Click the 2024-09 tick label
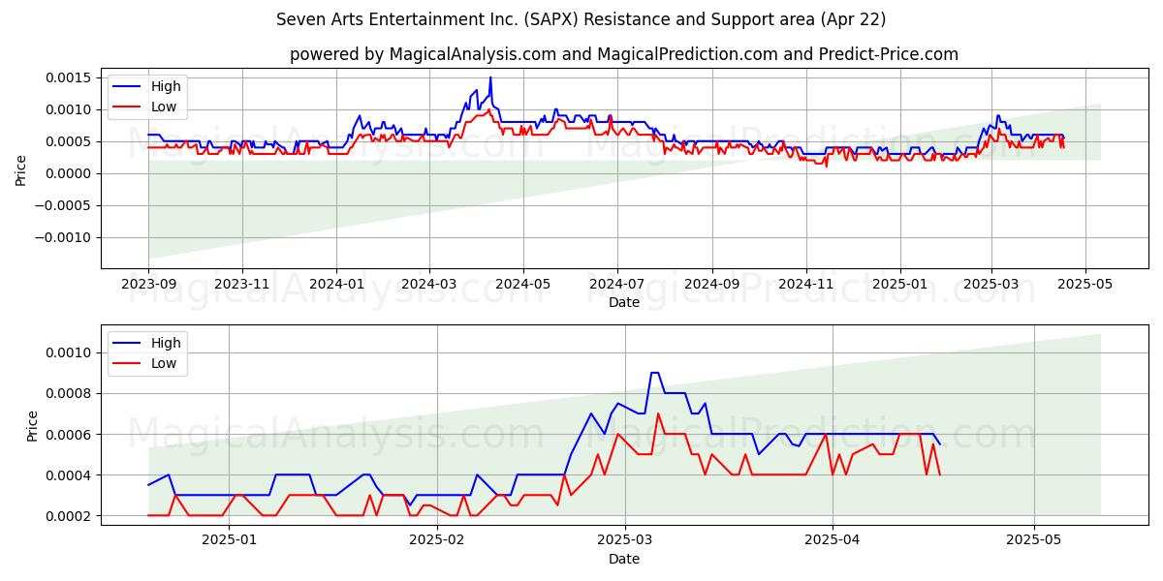 coord(711,284)
